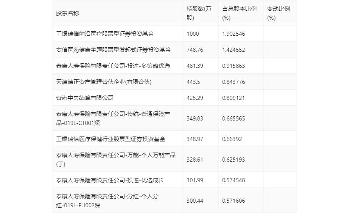Click percentage value 0.571606
349x213 pixels.
(x=234, y=201)
